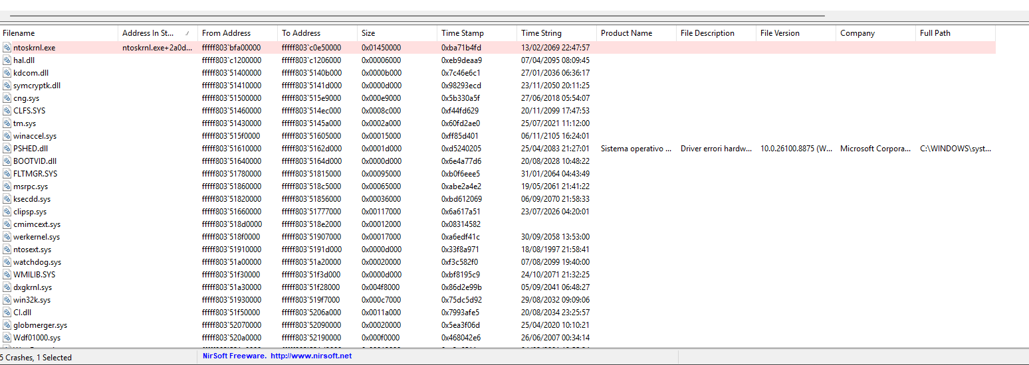Click the file icon beside winaccel.sys

[x=7, y=136]
